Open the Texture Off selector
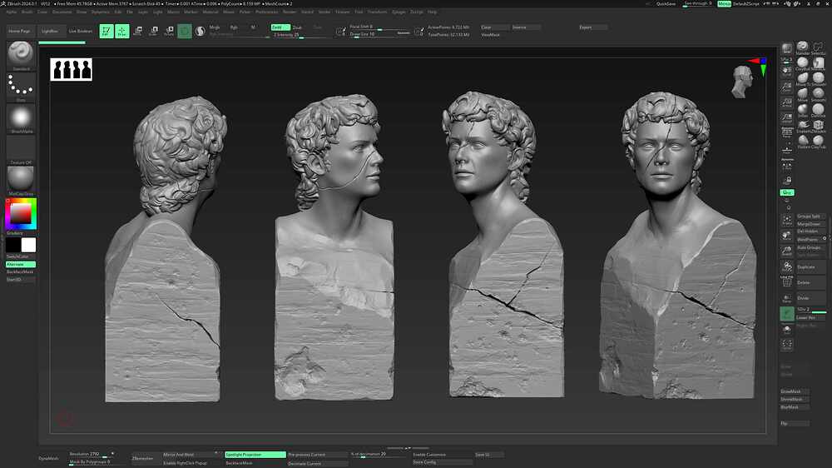Viewport: 832px width, 468px height. tap(21, 150)
